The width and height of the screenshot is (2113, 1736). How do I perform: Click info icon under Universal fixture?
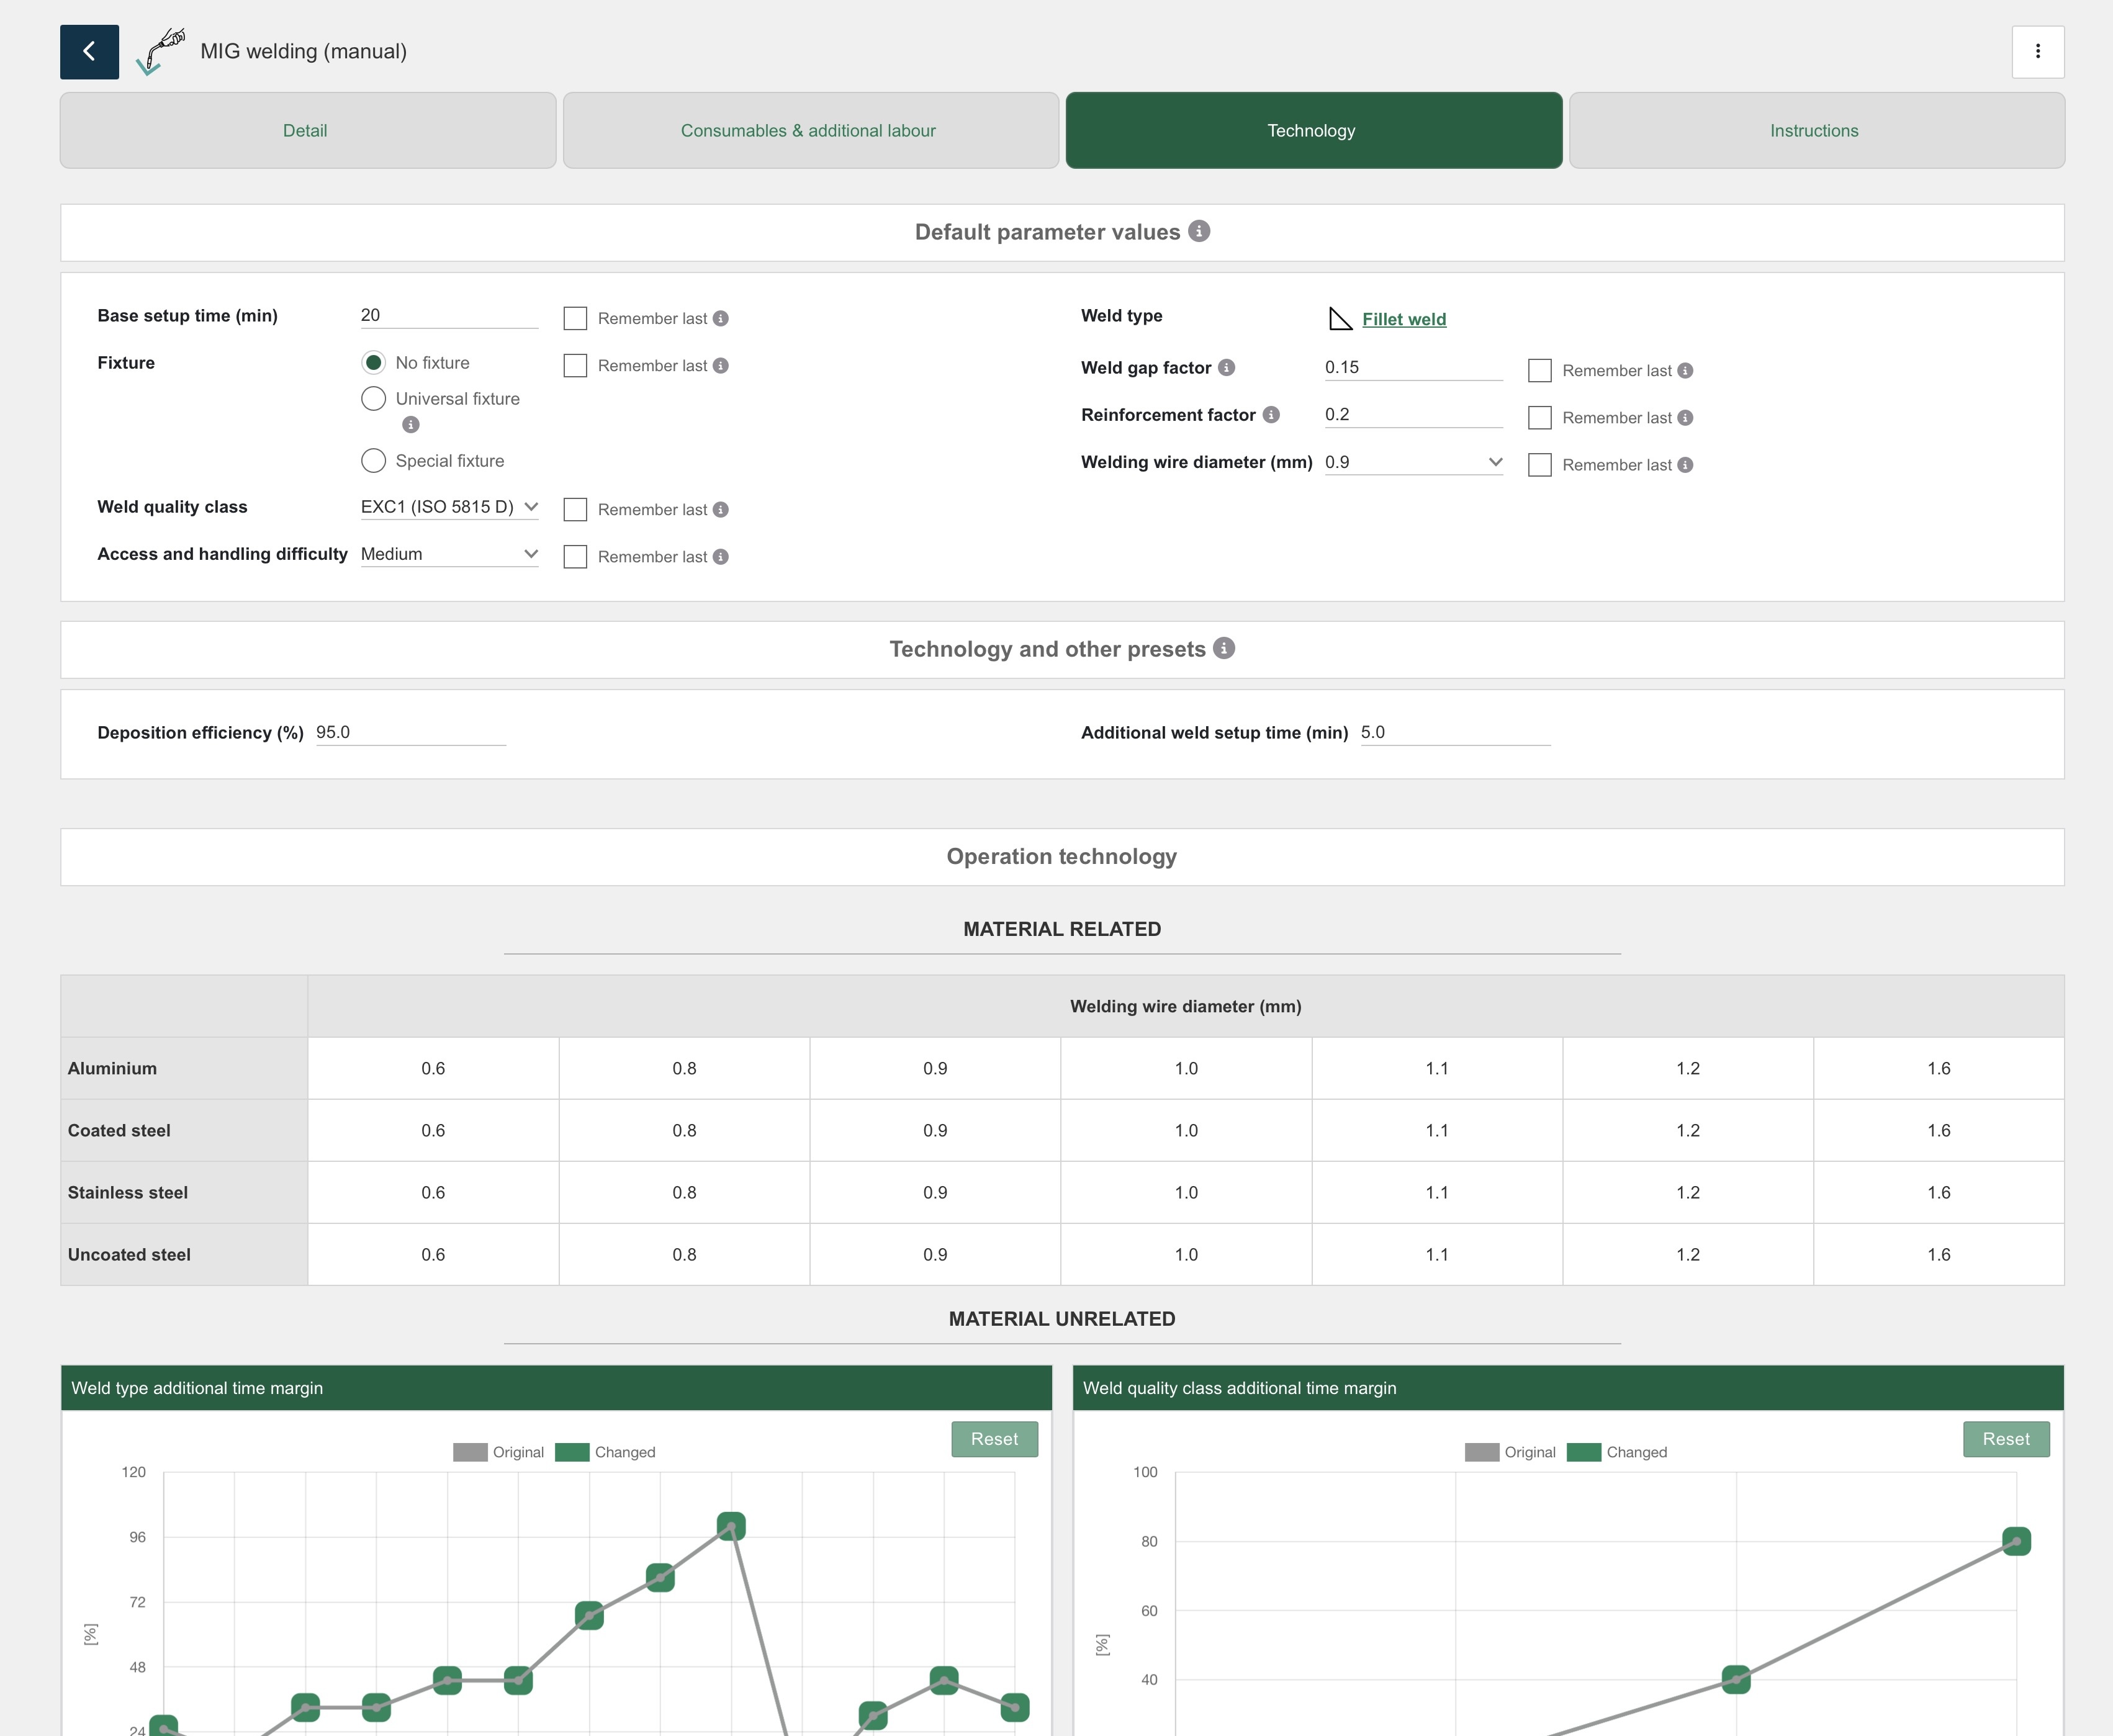[x=410, y=425]
